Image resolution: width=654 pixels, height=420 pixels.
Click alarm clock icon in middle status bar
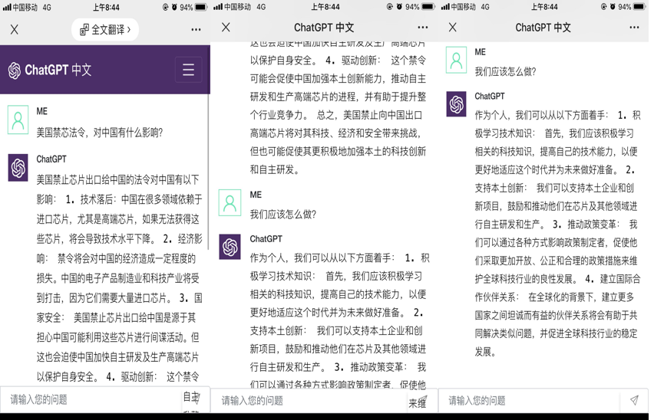399,7
